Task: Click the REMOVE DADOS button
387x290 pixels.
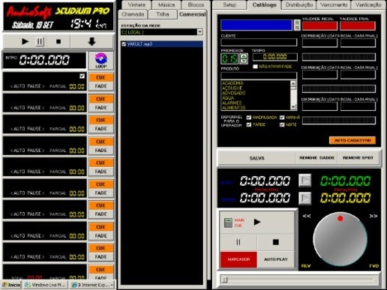Action: (316, 158)
